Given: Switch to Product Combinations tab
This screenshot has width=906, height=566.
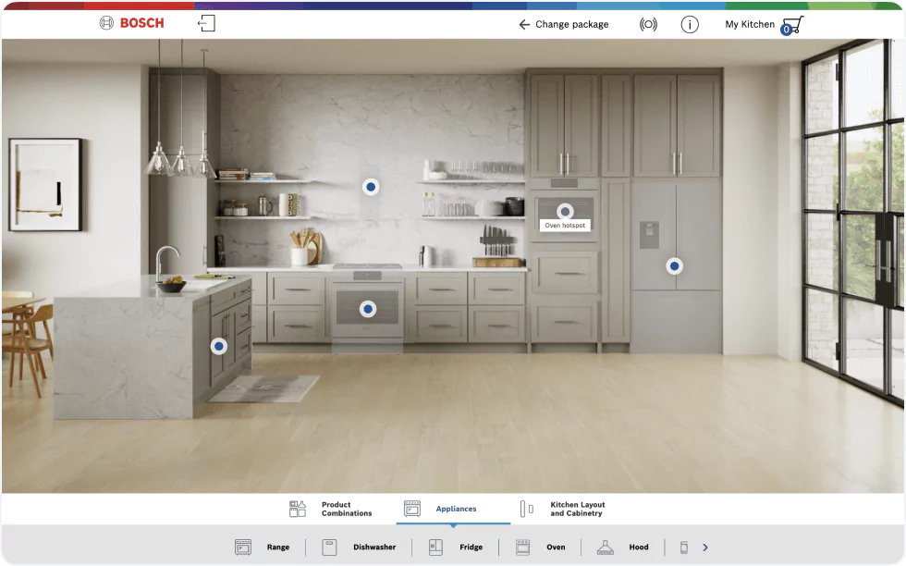Looking at the screenshot, I should (331, 509).
